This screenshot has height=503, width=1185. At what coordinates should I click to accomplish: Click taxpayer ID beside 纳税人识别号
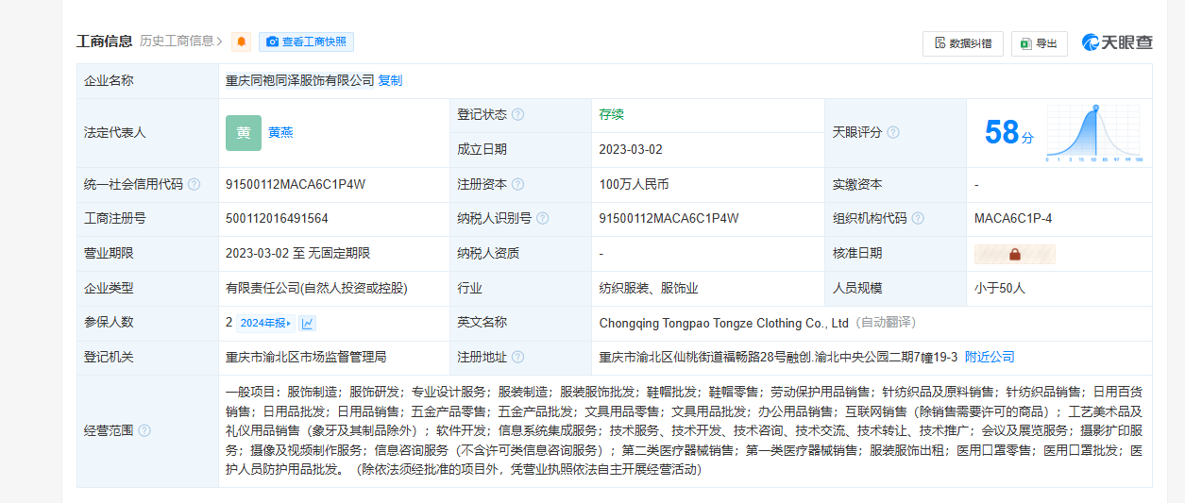(x=669, y=218)
